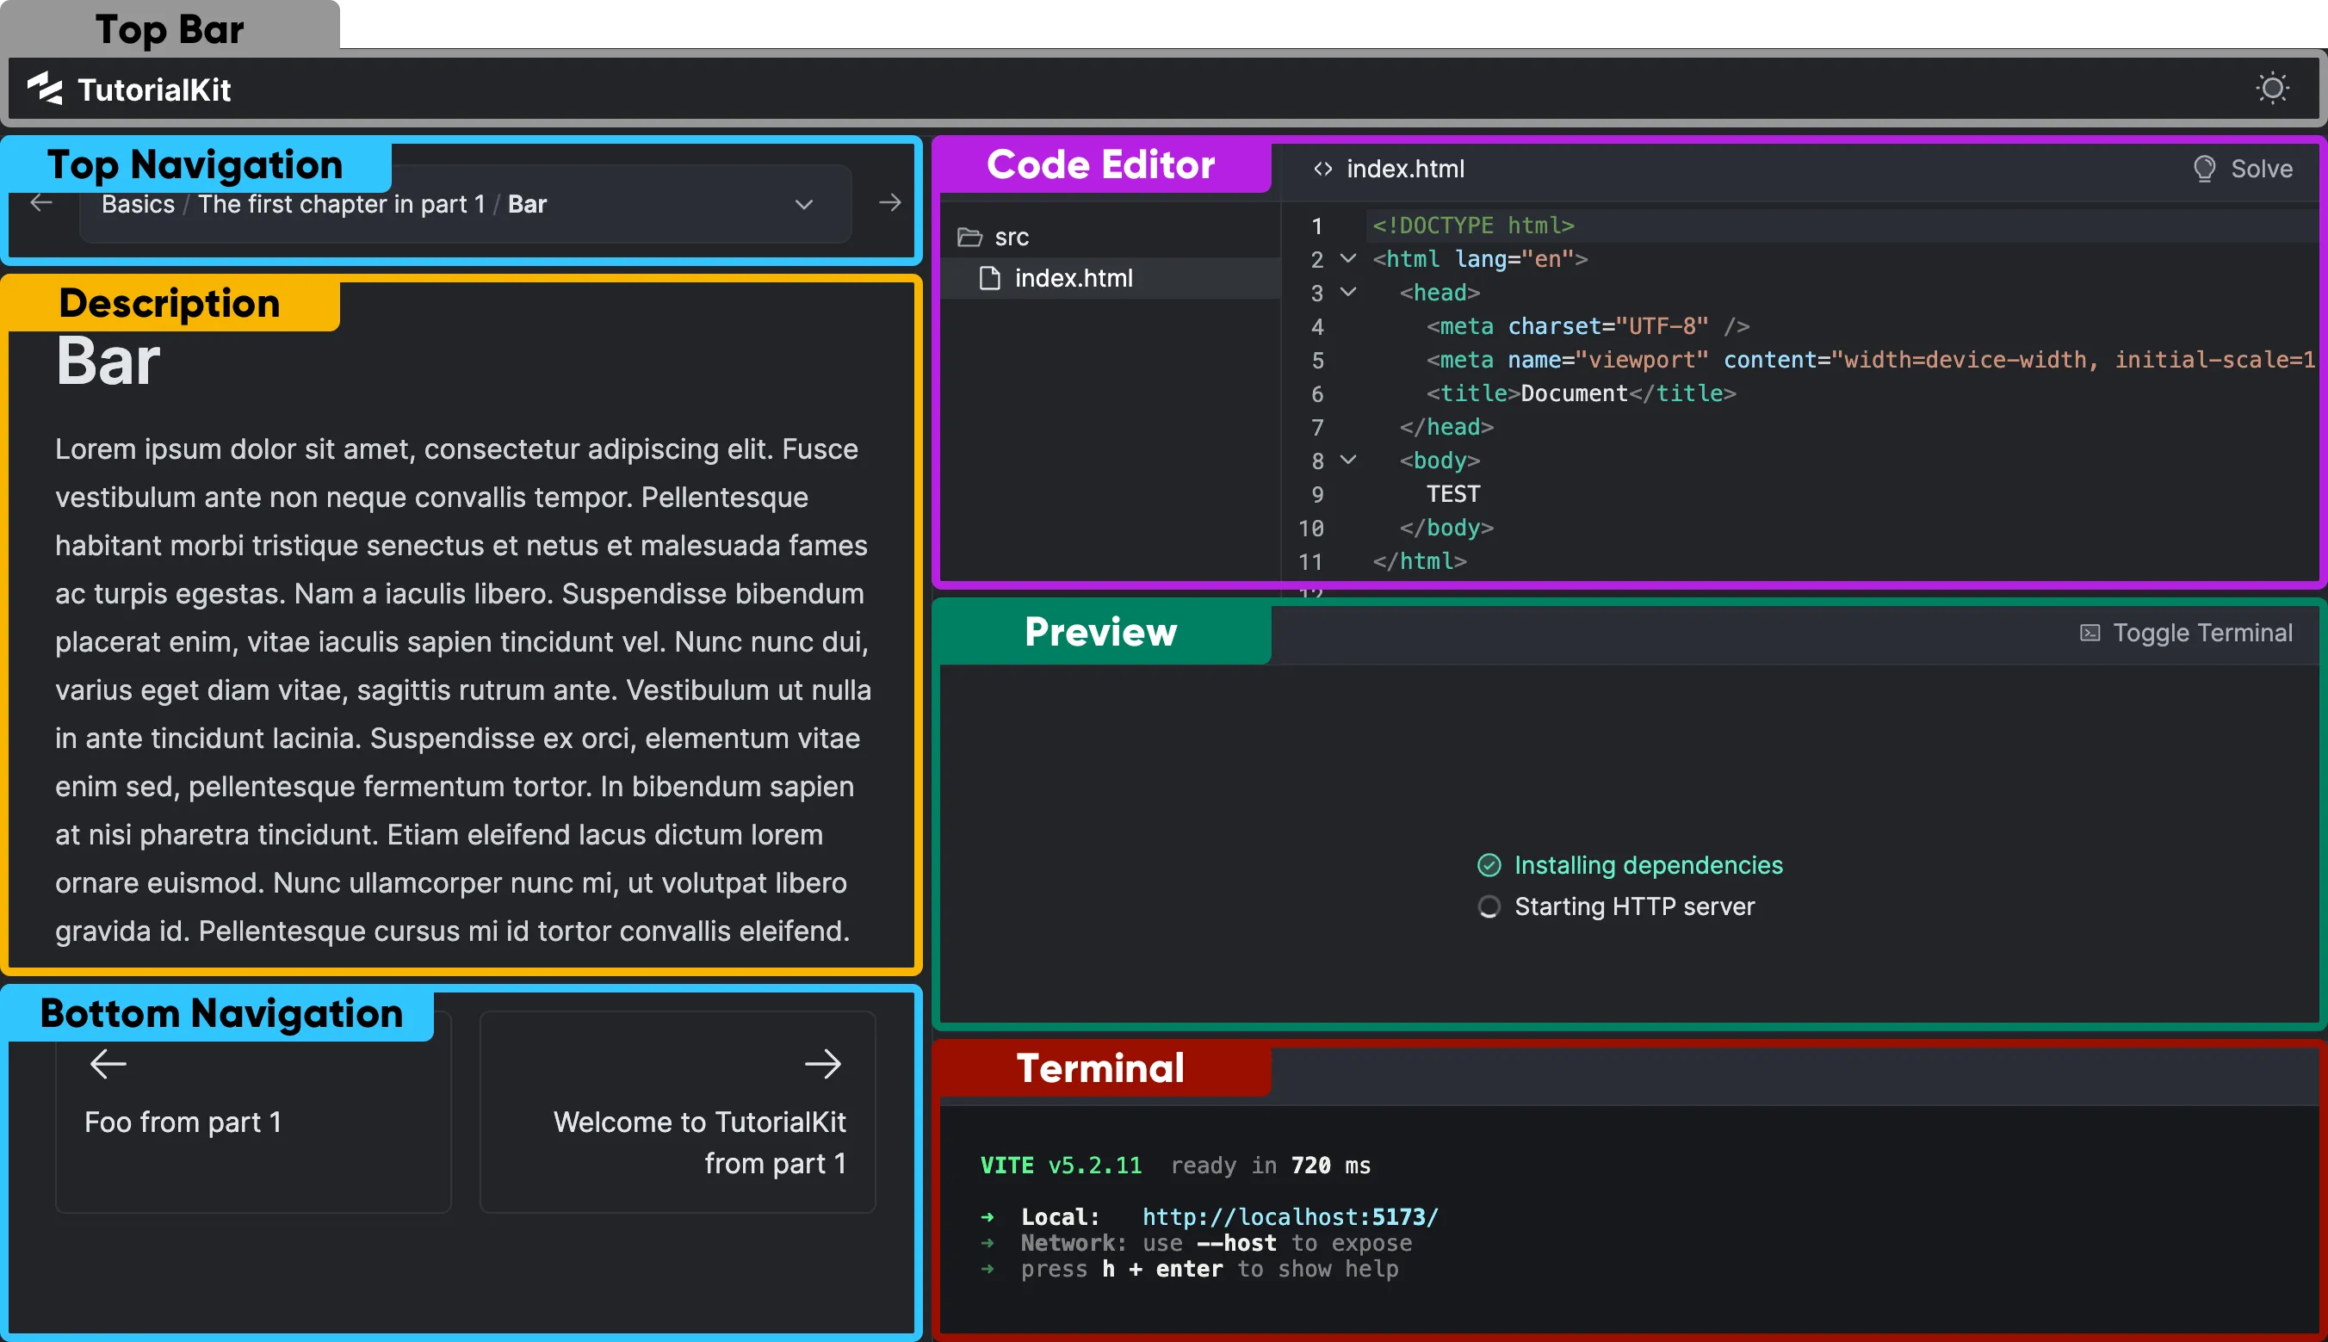2328x1342 pixels.
Task: Click the back arrow in top navigation
Action: tap(40, 203)
